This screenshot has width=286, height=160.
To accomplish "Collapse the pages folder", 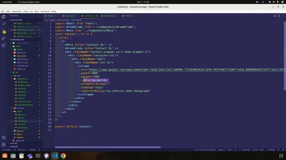I will (x=19, y=112).
